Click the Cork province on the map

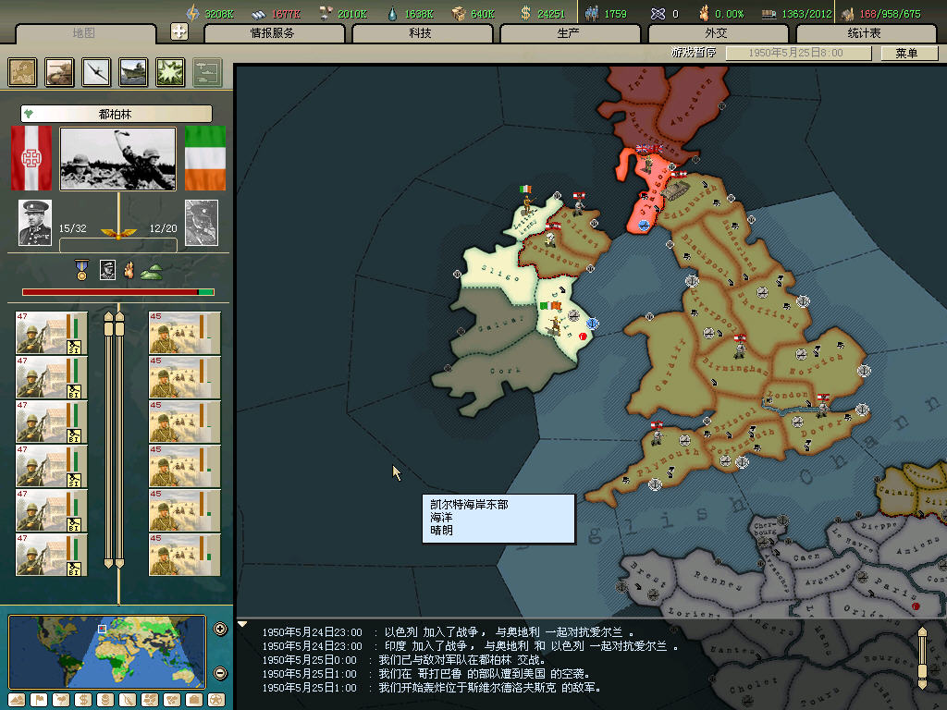point(506,372)
